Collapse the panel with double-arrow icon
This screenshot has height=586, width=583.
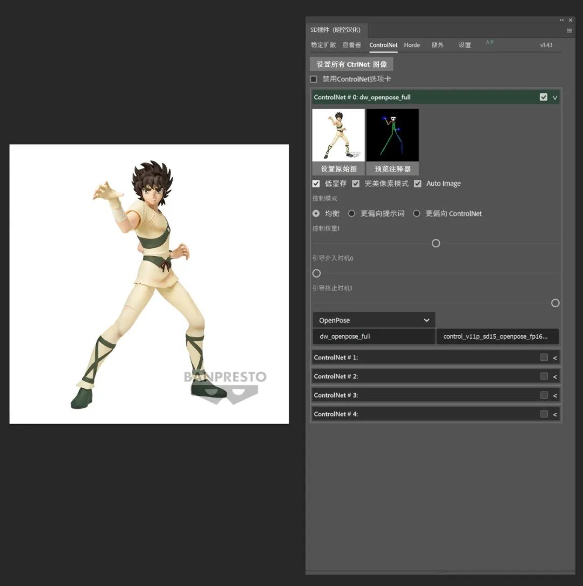[562, 20]
